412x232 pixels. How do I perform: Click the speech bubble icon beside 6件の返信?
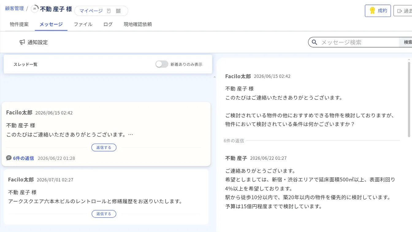9,158
